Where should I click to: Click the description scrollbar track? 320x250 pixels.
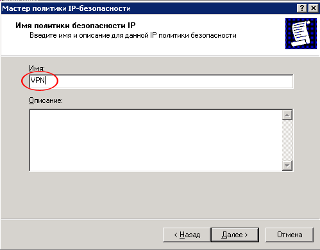[287, 141]
